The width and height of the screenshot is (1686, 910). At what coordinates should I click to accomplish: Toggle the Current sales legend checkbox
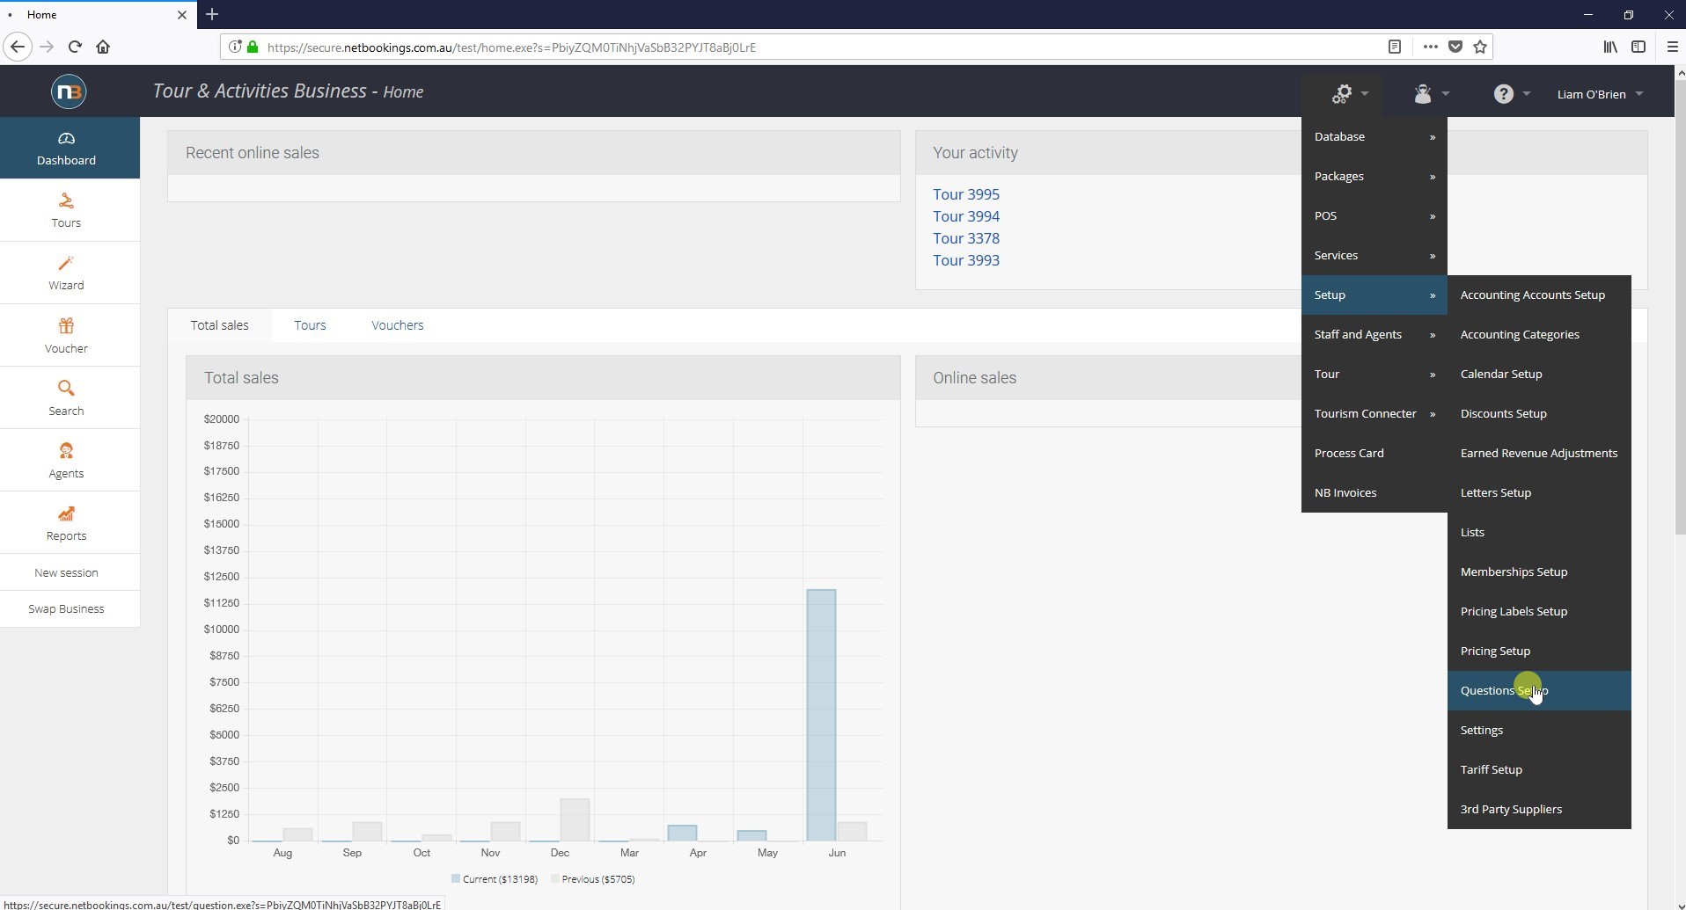(456, 878)
